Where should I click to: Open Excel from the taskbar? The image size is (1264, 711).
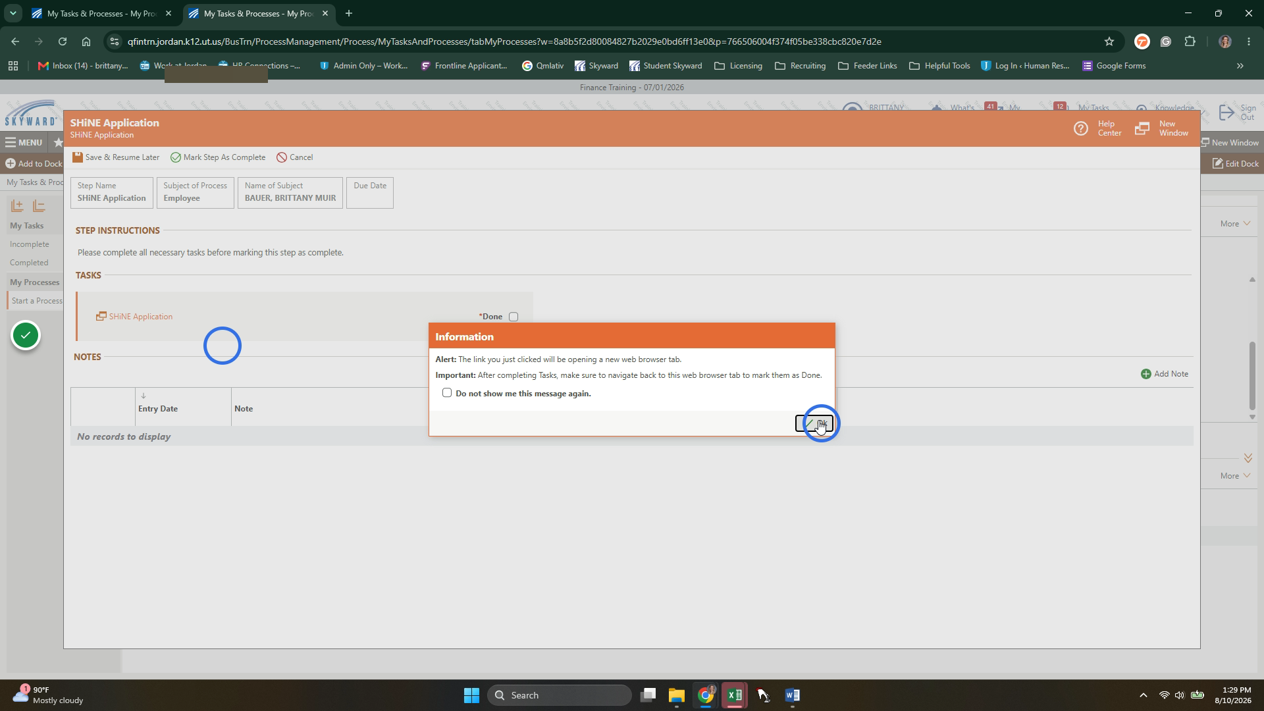pos(734,695)
